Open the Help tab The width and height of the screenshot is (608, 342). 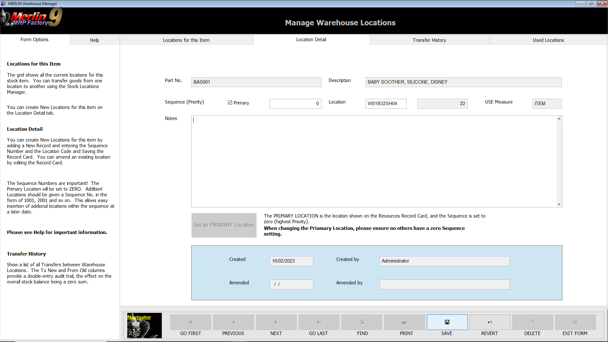[x=94, y=40]
